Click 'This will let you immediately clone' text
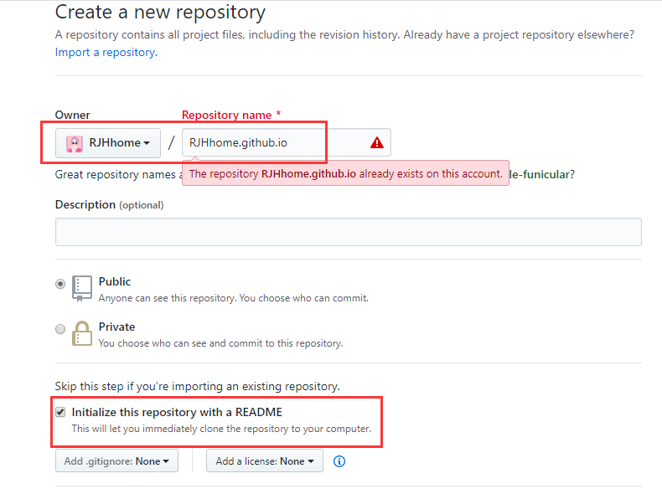This screenshot has height=494, width=662. (x=221, y=429)
